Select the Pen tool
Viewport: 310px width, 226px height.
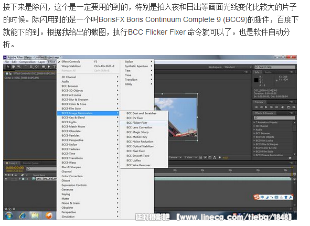[x=49, y=67]
